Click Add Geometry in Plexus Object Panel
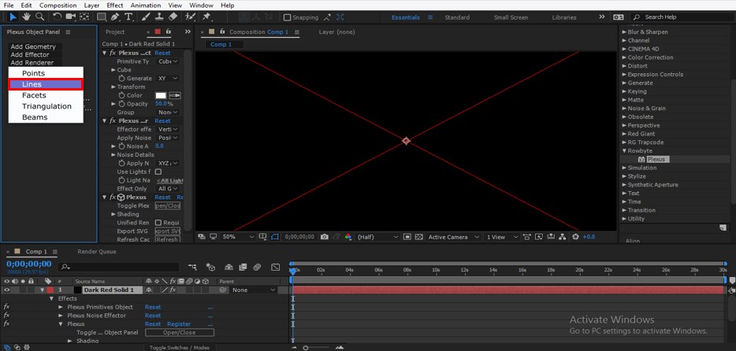The image size is (736, 351). pos(33,47)
